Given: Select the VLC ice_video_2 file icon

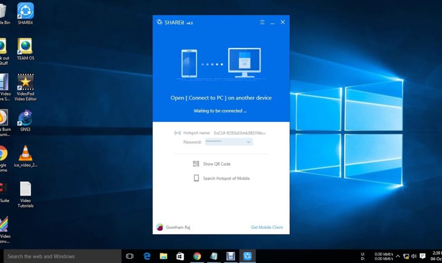Looking at the screenshot, I should tap(25, 156).
